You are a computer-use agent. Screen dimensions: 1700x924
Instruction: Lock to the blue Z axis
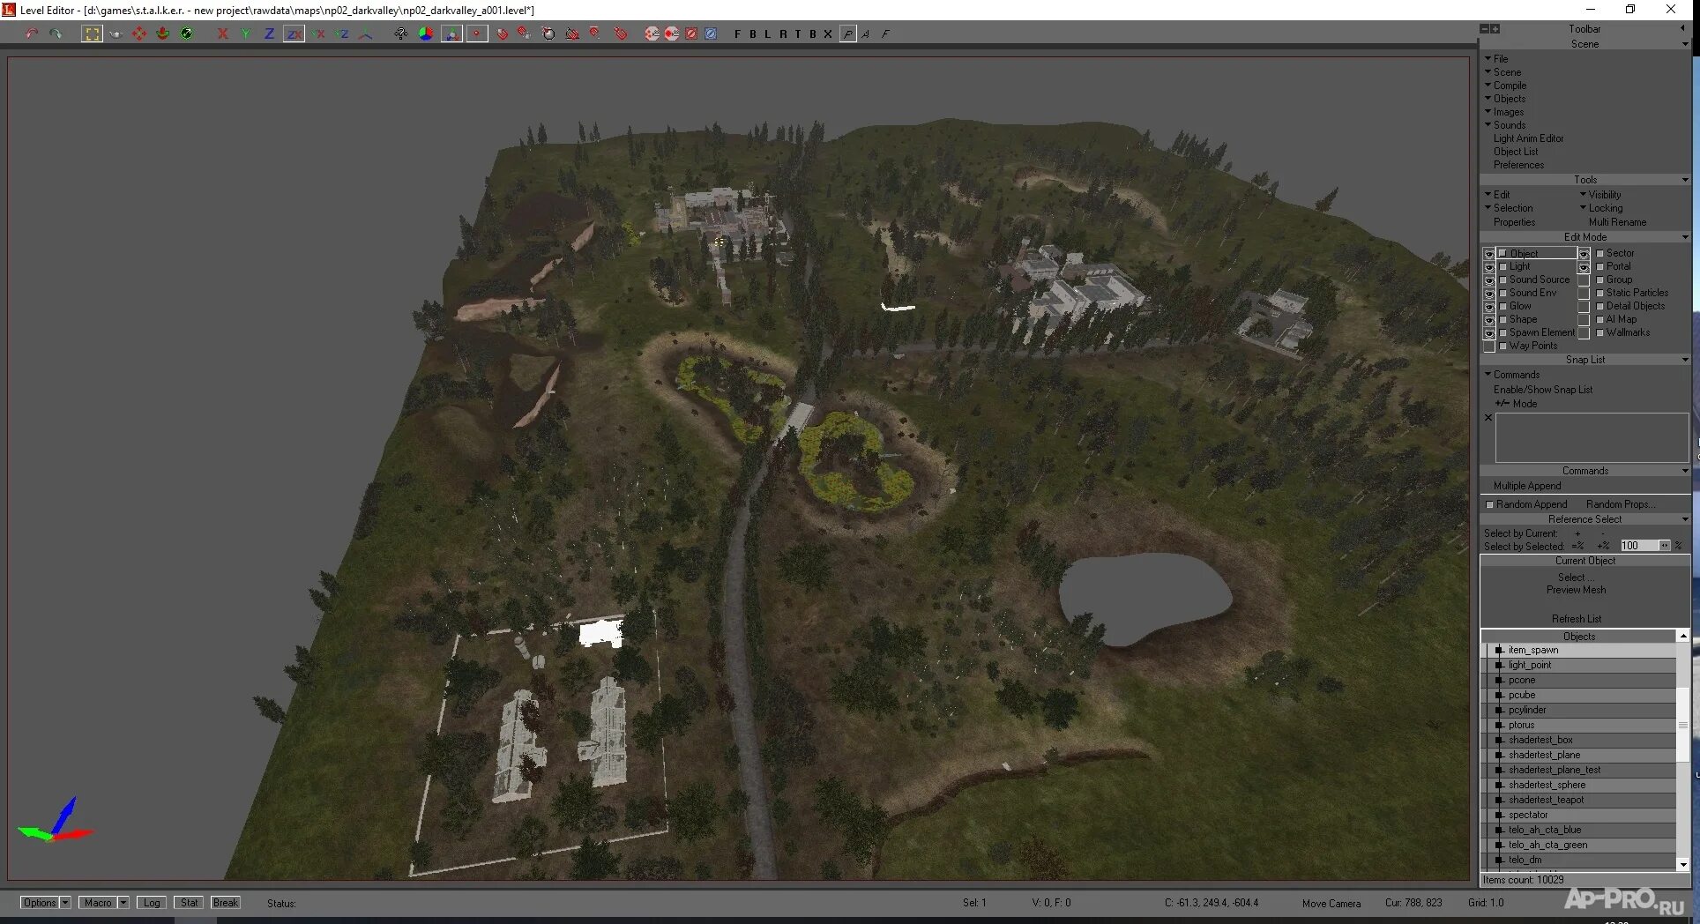tap(270, 34)
